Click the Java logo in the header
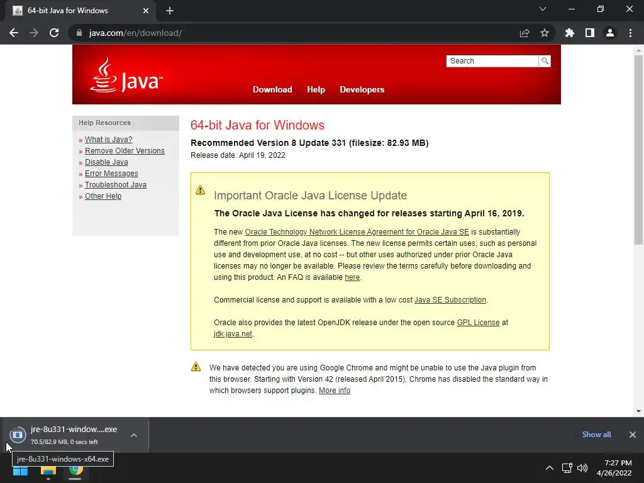 (x=126, y=75)
